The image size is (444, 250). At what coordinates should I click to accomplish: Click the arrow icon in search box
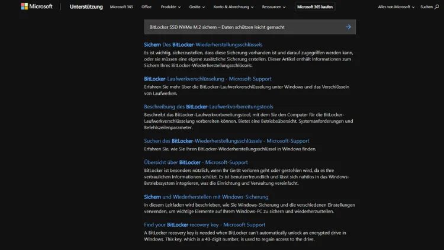tap(348, 27)
